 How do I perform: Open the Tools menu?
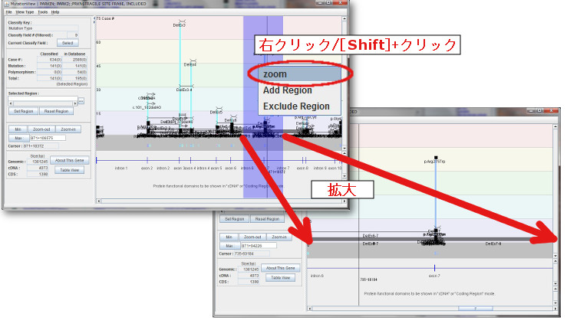[x=42, y=12]
